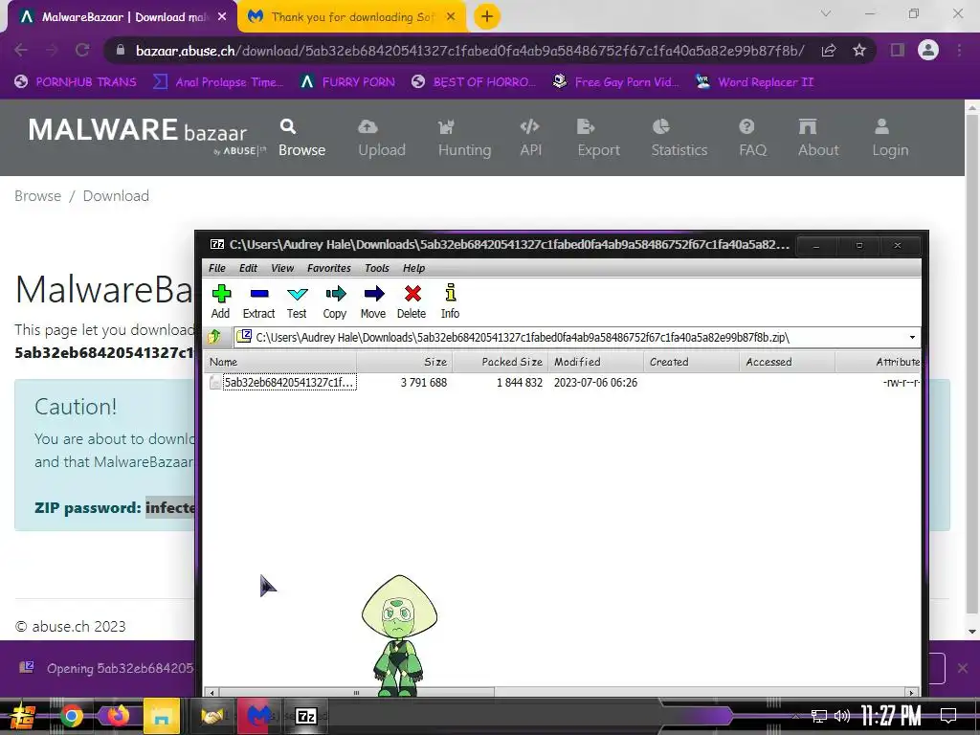Open the Favorites menu in 7-Zip
Viewport: 980px width, 735px height.
point(329,268)
